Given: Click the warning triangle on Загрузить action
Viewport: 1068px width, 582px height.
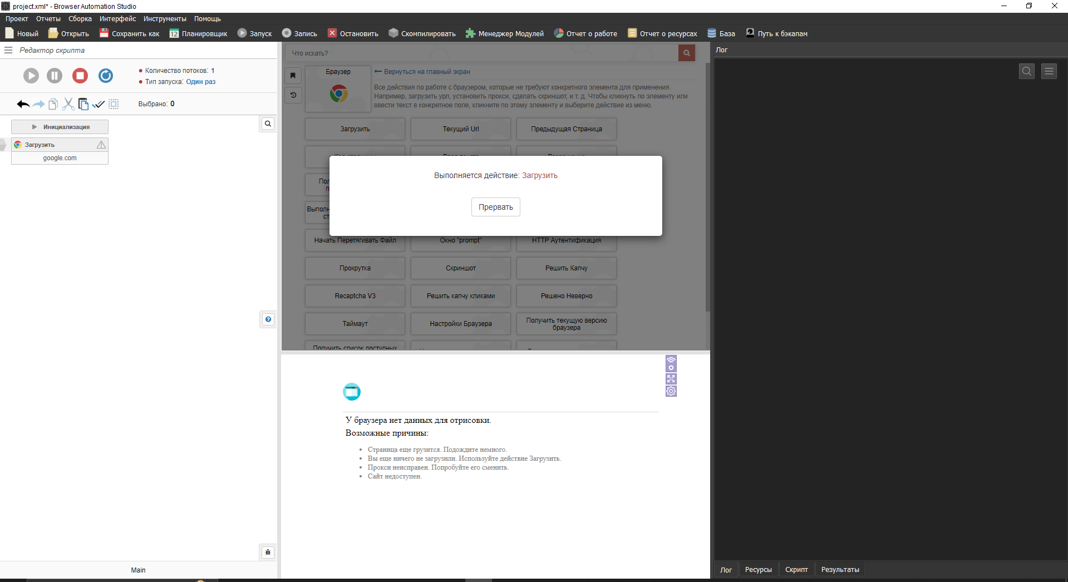Looking at the screenshot, I should tap(101, 145).
